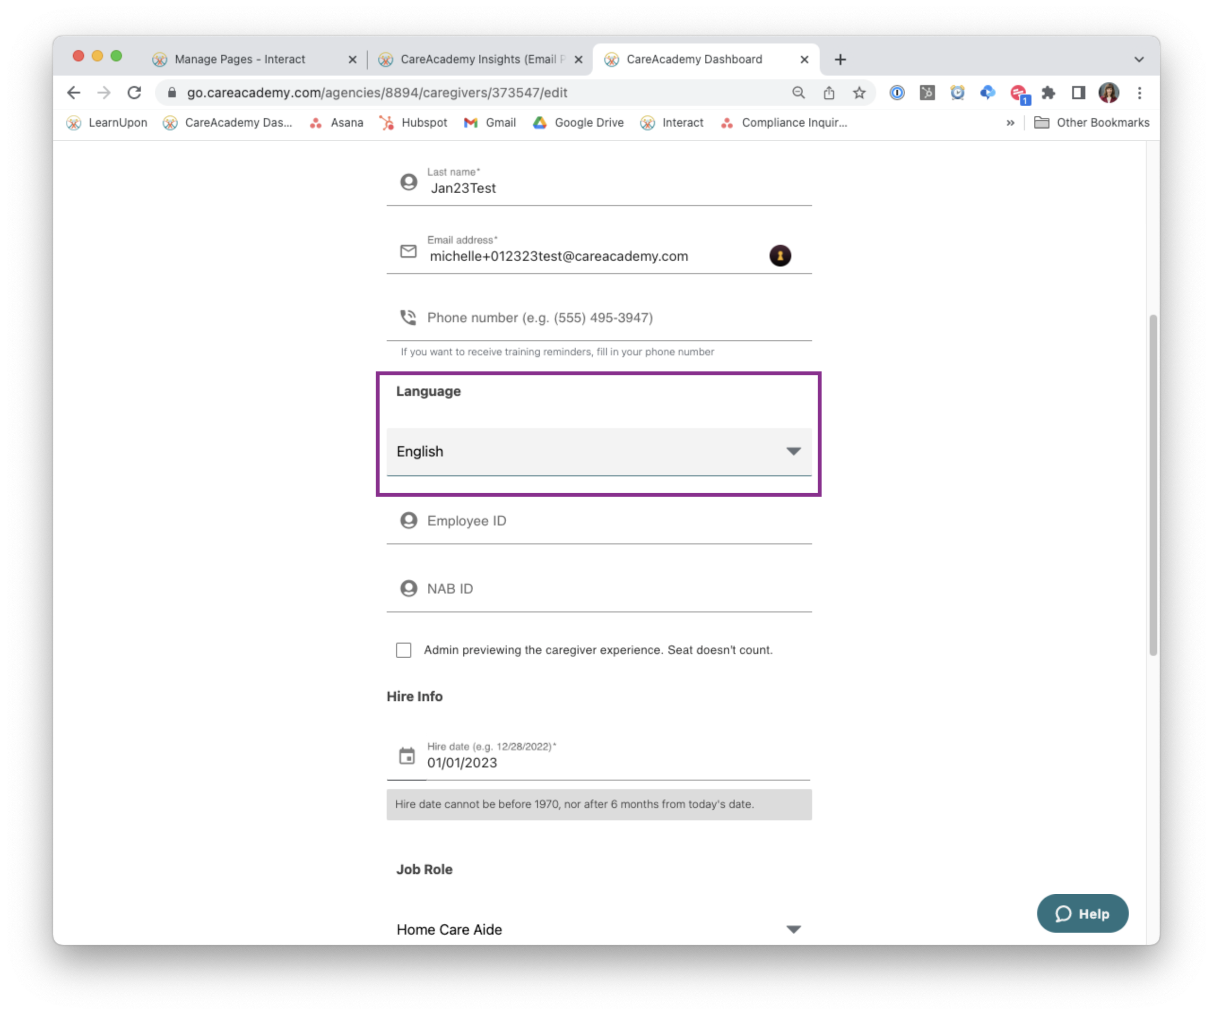Bookmark page with star icon
This screenshot has height=1015, width=1213.
pos(859,93)
